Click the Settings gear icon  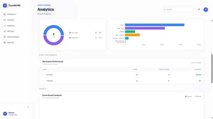point(5,43)
